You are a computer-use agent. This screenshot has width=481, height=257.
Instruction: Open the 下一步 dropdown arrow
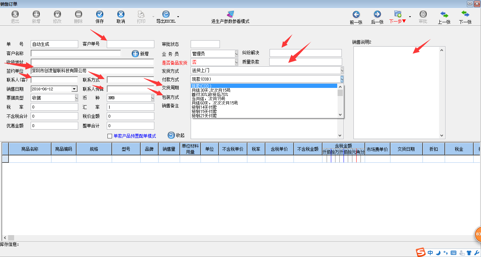410,17
